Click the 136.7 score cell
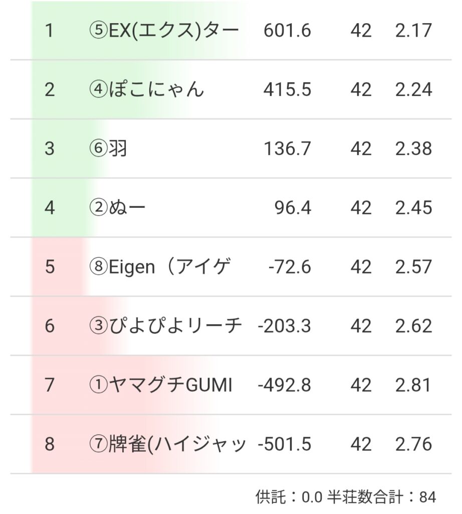The height and width of the screenshot is (514, 462). pos(287,149)
